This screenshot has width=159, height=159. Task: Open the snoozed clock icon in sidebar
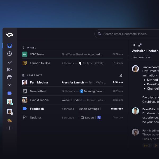coord(10,54)
